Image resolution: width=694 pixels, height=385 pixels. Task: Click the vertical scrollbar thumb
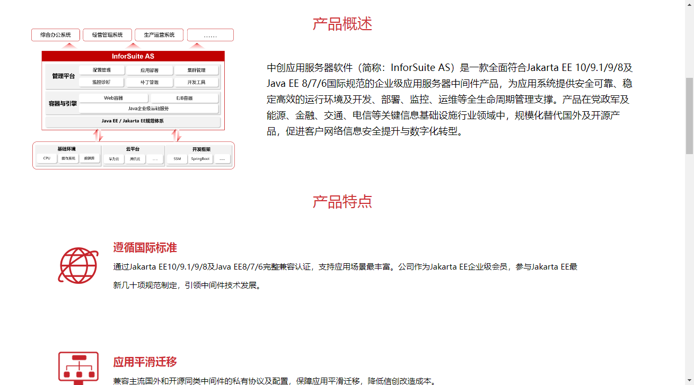(x=689, y=115)
